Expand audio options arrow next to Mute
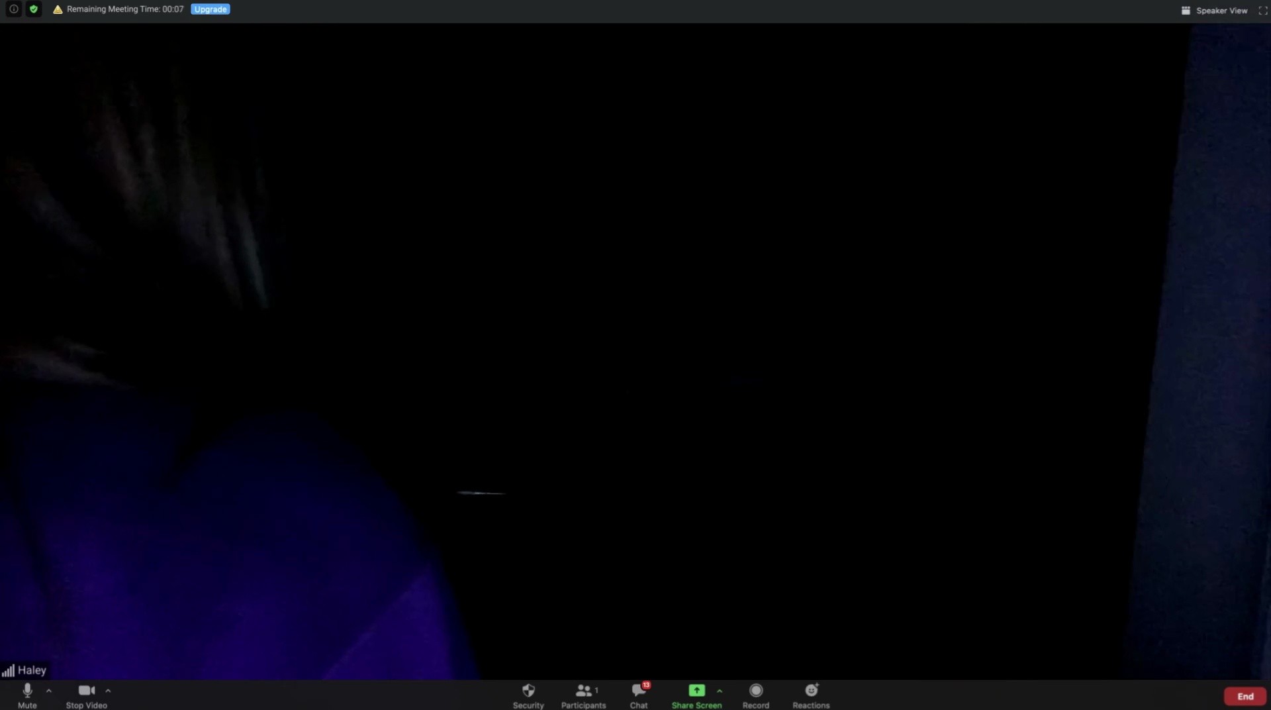 (49, 691)
